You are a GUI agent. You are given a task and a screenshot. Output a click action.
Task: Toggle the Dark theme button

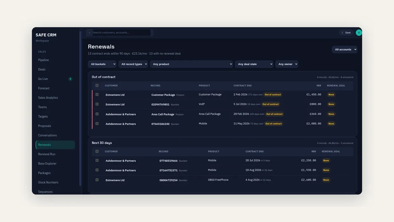tap(346, 33)
